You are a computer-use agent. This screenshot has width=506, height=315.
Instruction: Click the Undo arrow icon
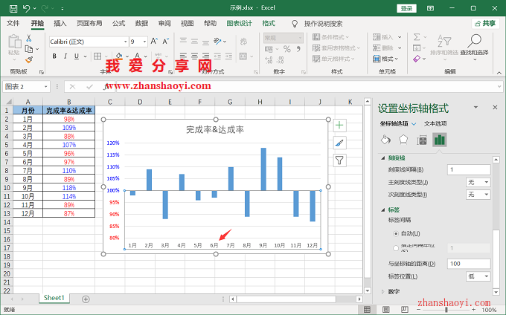tap(27, 8)
